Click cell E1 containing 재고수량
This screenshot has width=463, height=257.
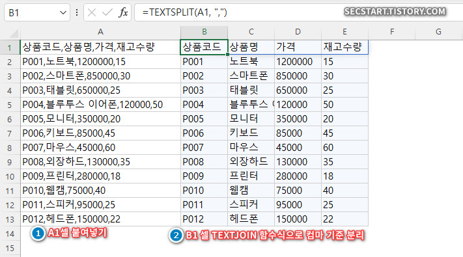(x=344, y=47)
